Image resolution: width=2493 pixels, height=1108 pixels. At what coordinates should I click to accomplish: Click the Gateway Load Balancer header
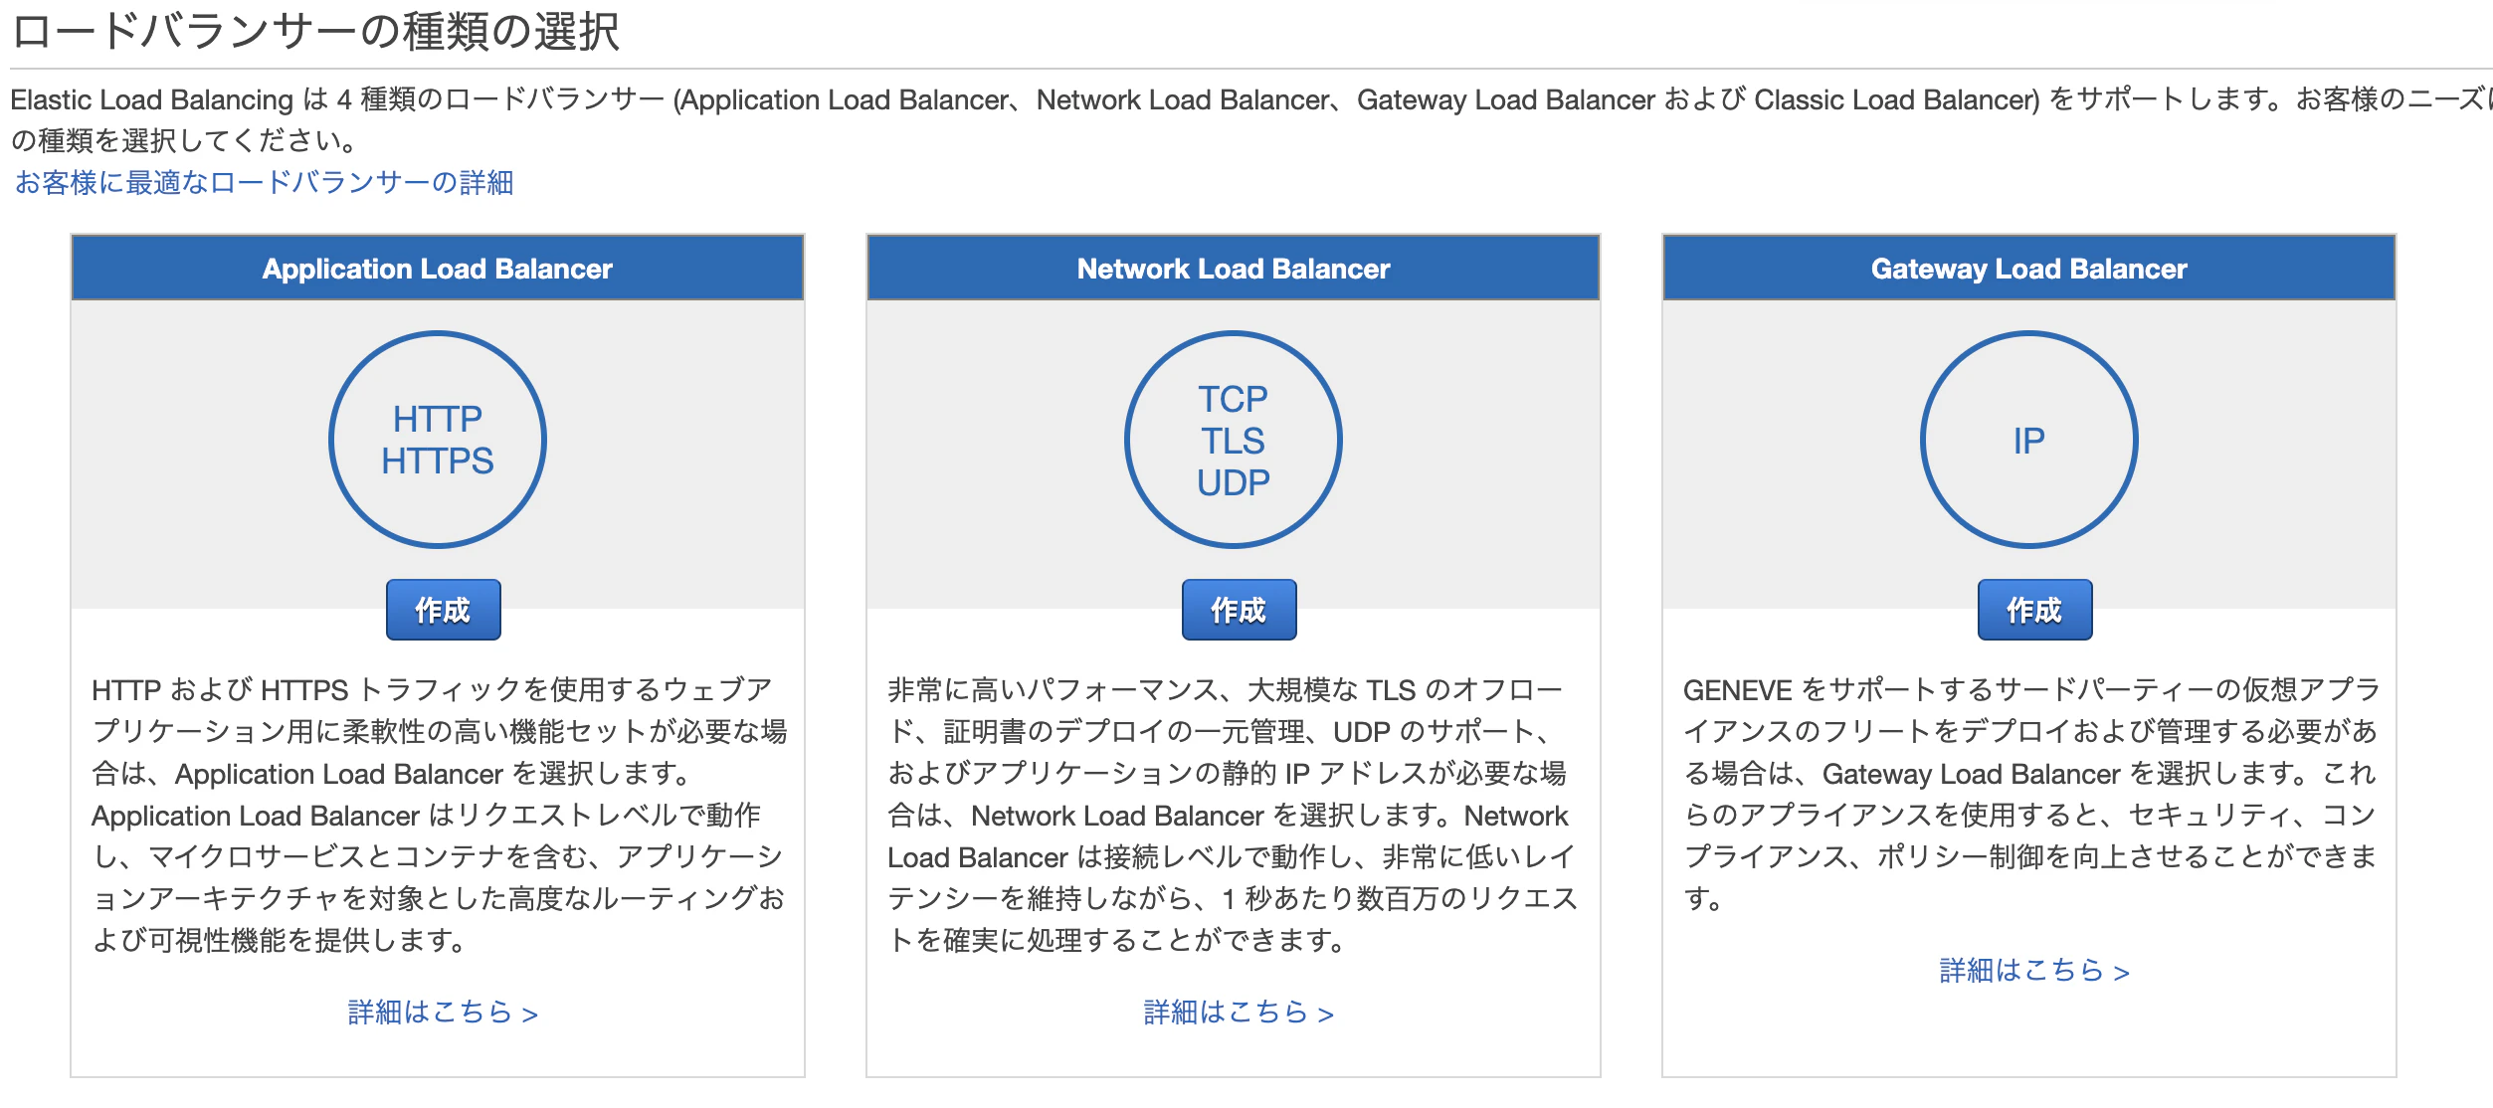(2029, 269)
